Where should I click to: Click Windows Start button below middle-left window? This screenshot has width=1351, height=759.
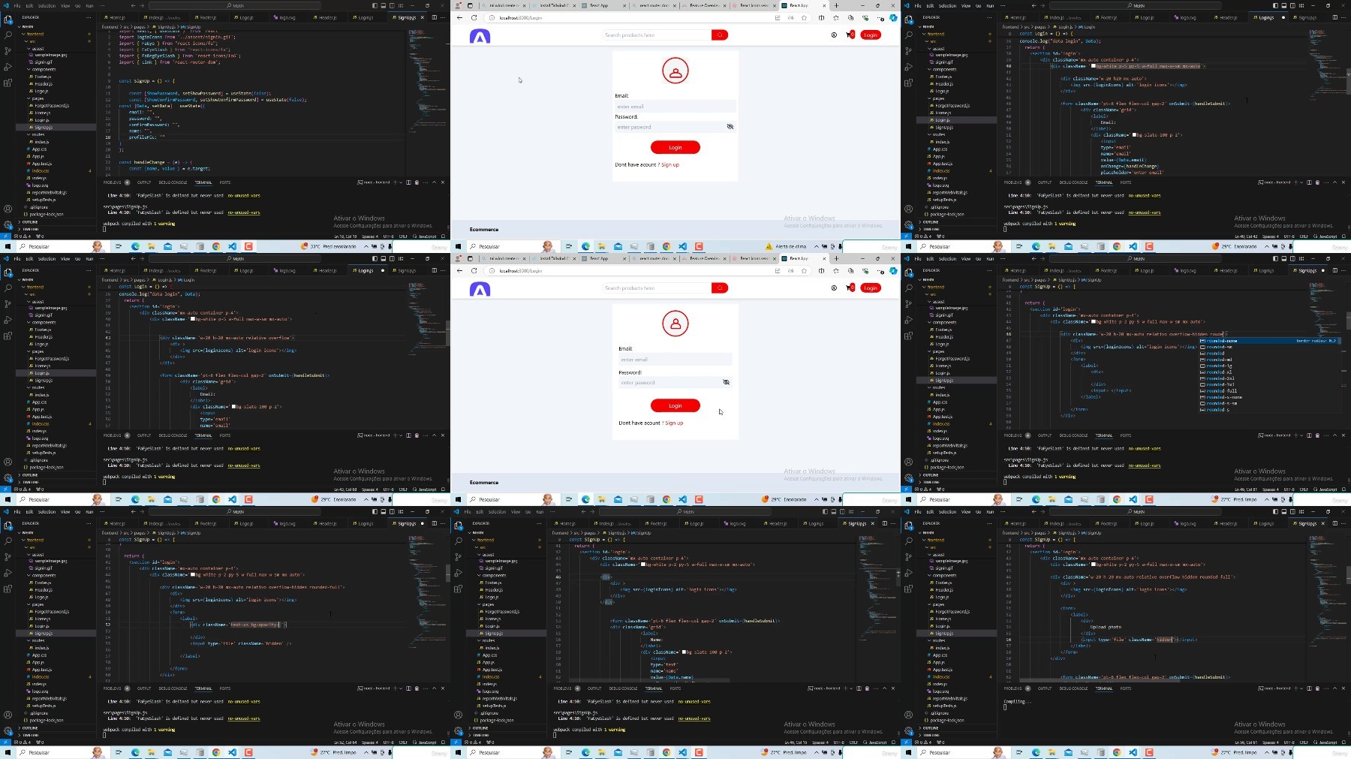tap(8, 499)
